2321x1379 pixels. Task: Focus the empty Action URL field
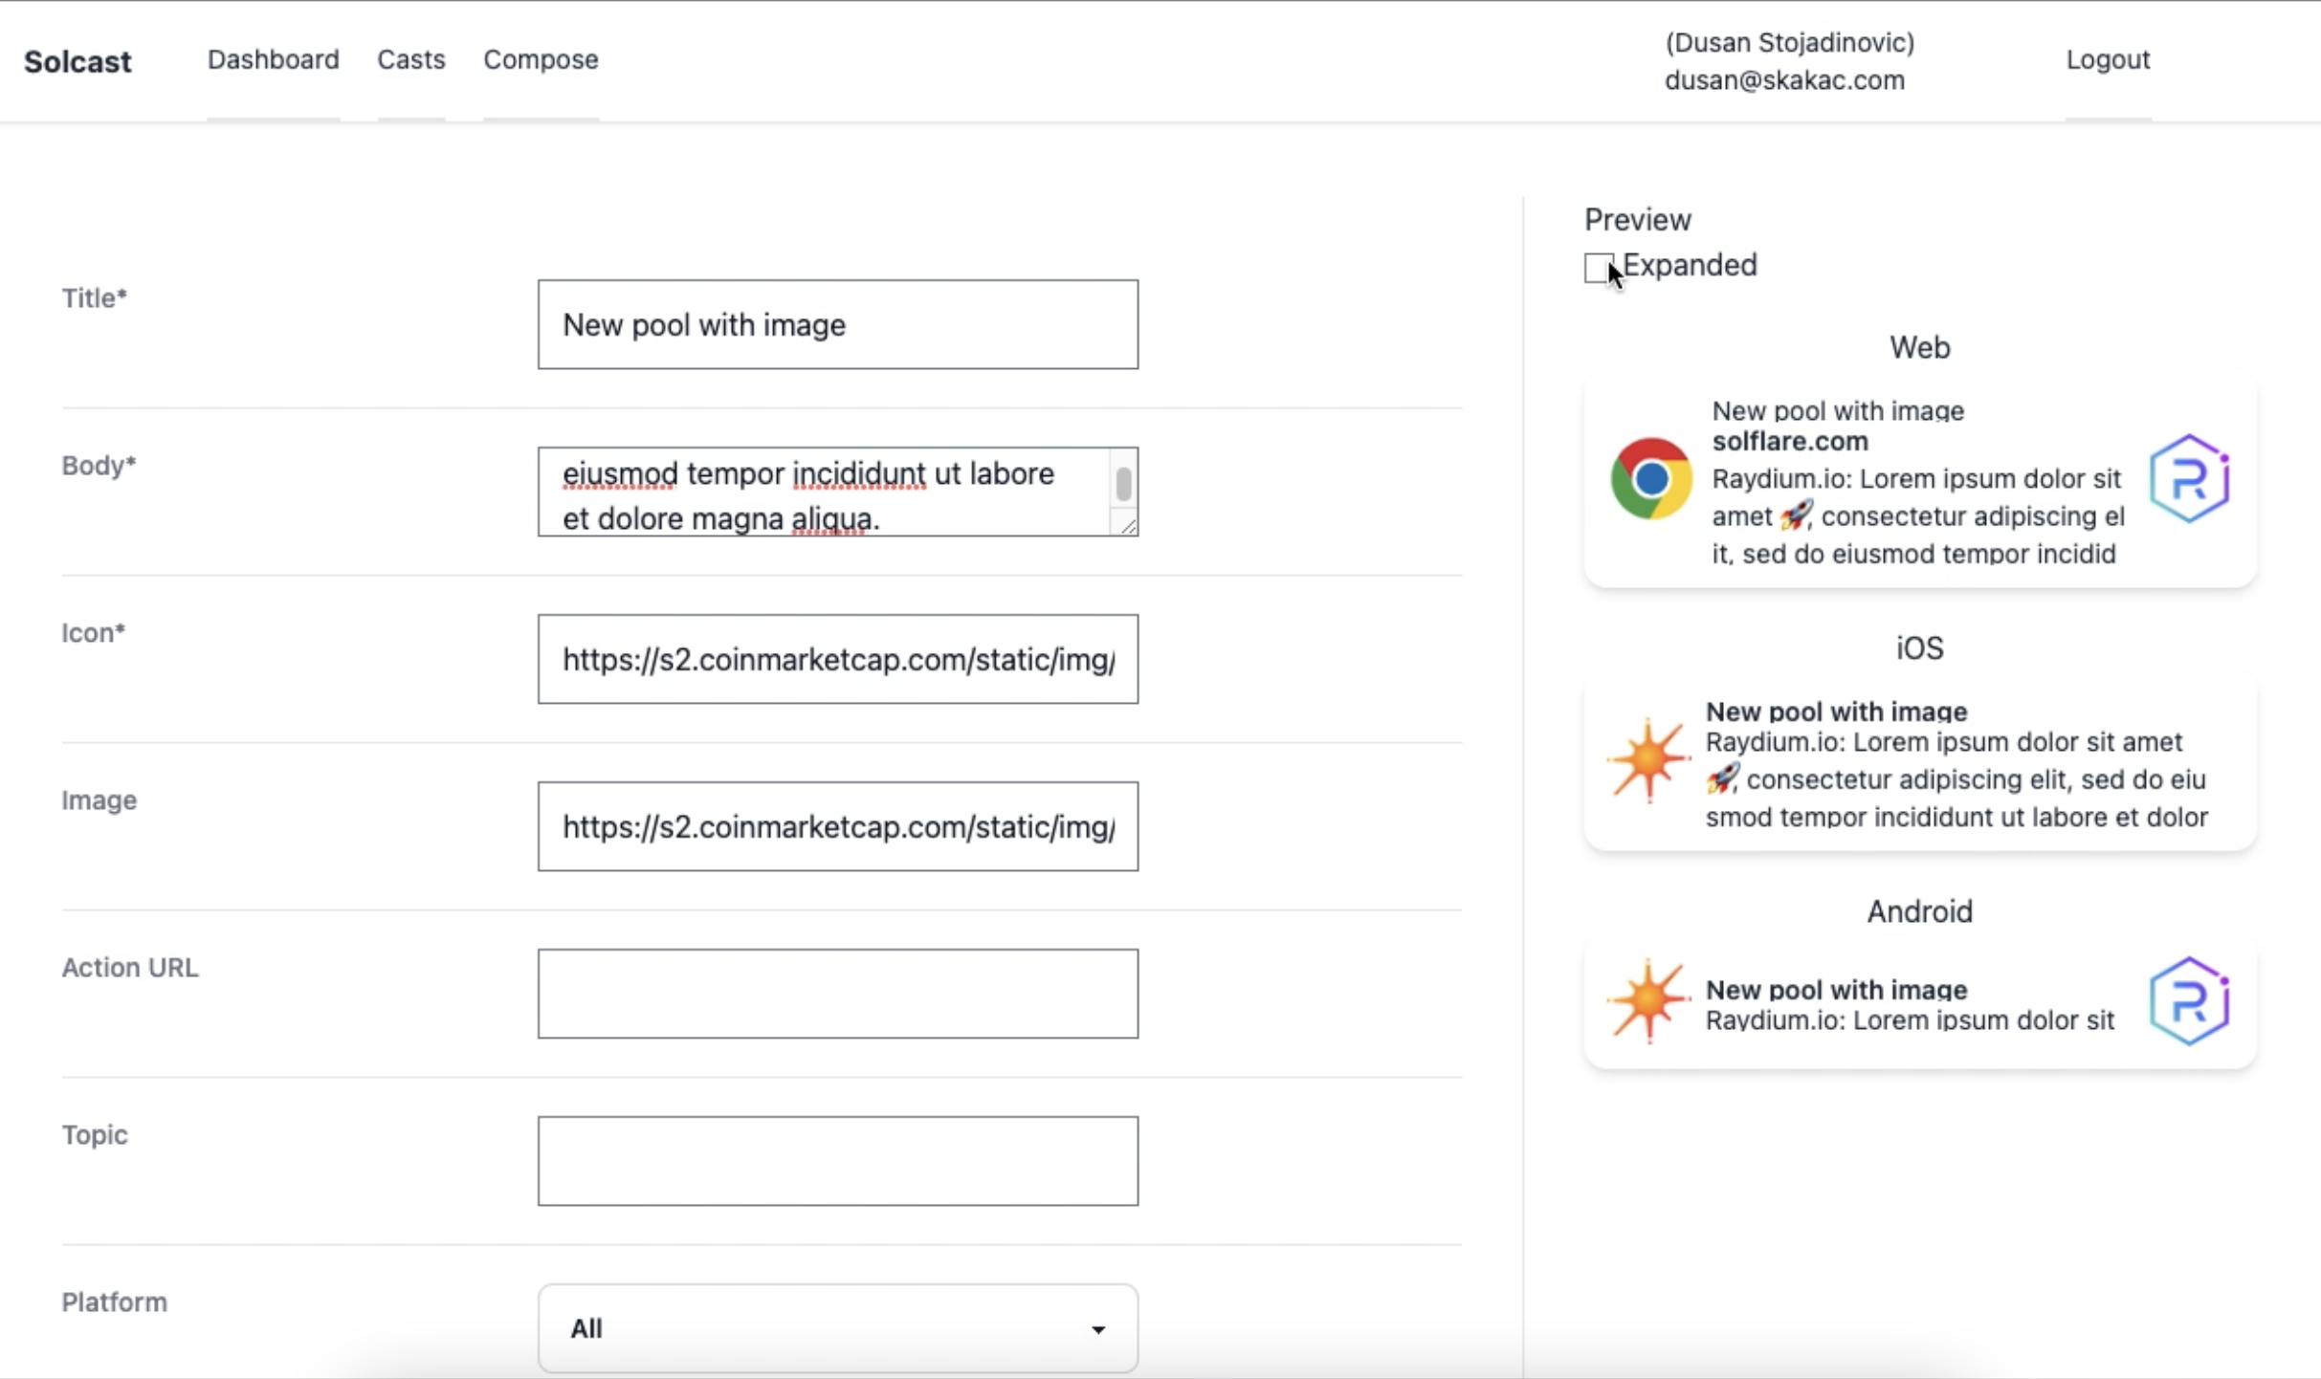tap(838, 994)
